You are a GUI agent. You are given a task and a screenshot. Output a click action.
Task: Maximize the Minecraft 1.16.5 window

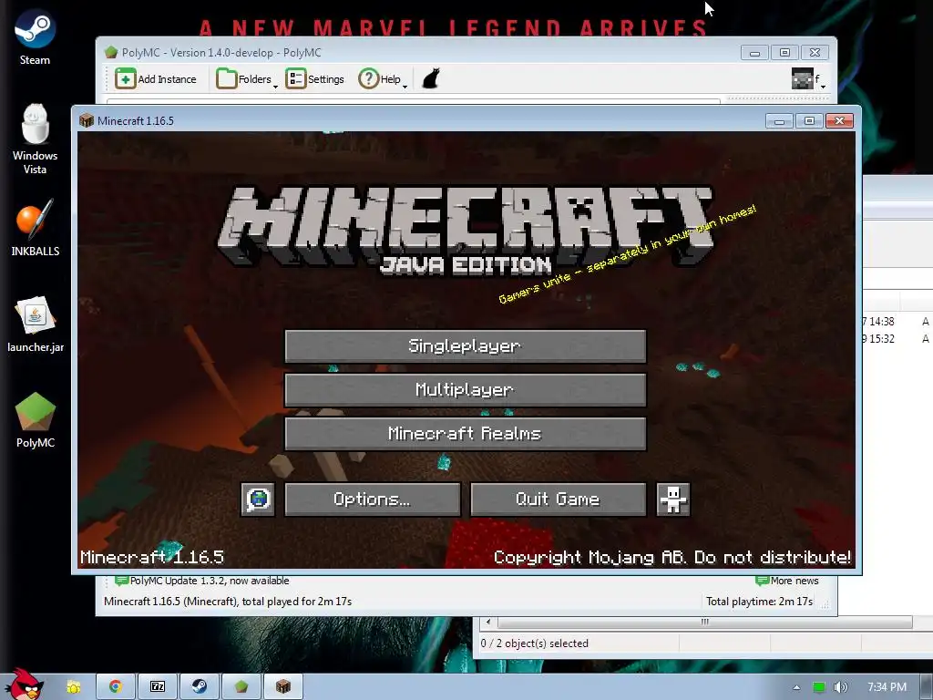(809, 121)
